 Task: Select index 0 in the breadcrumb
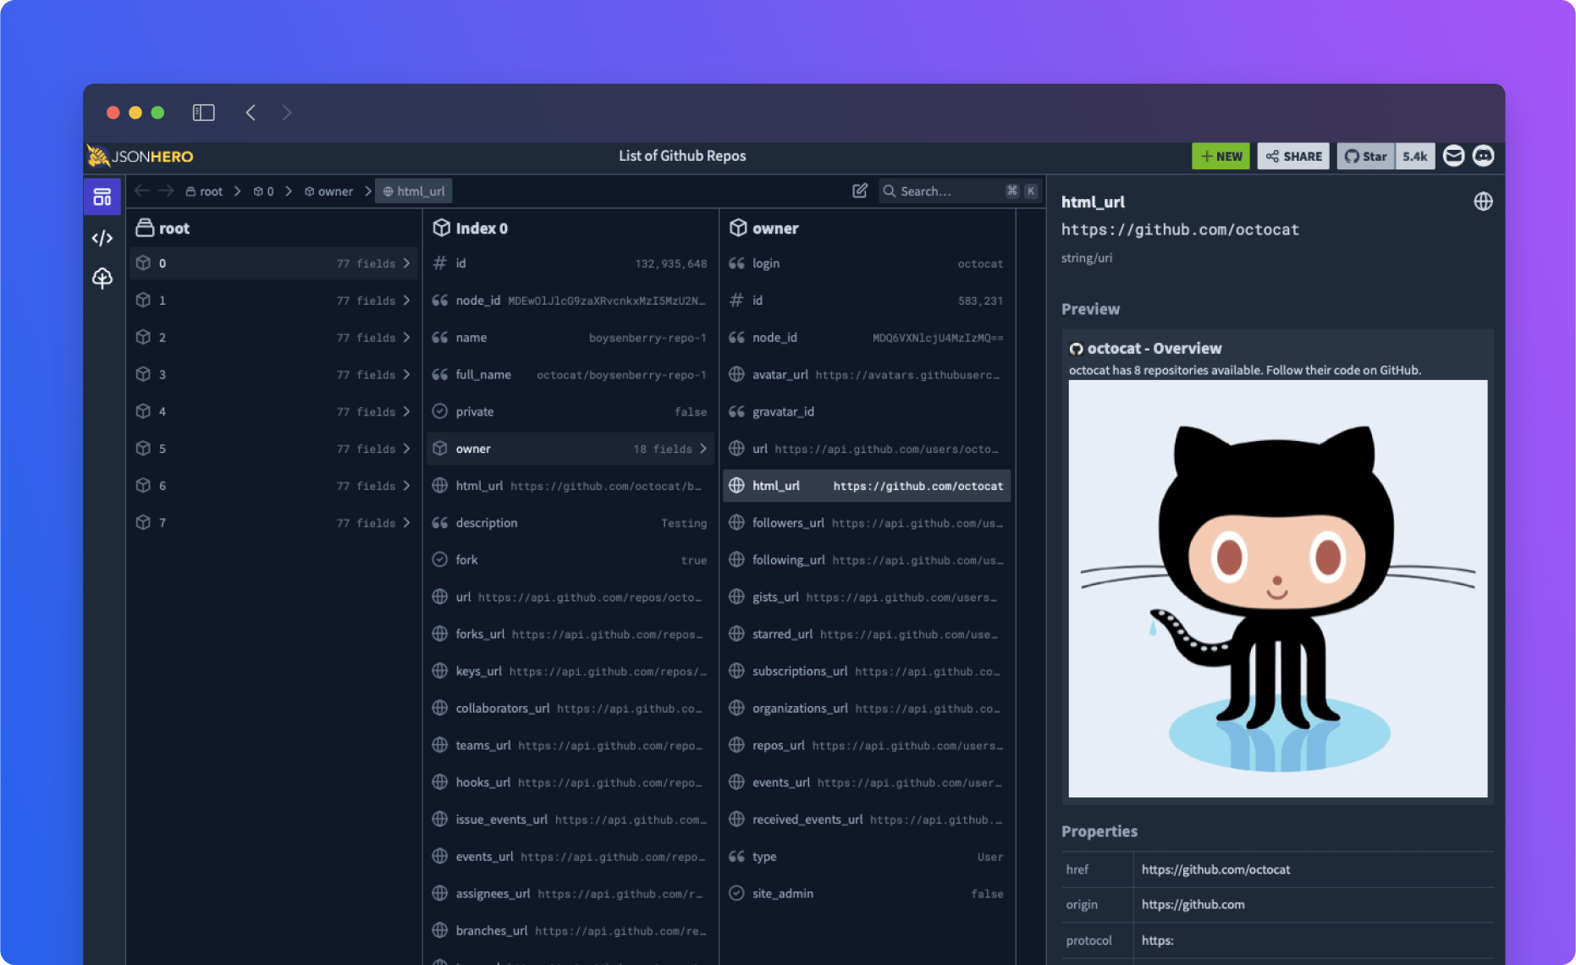click(x=263, y=191)
